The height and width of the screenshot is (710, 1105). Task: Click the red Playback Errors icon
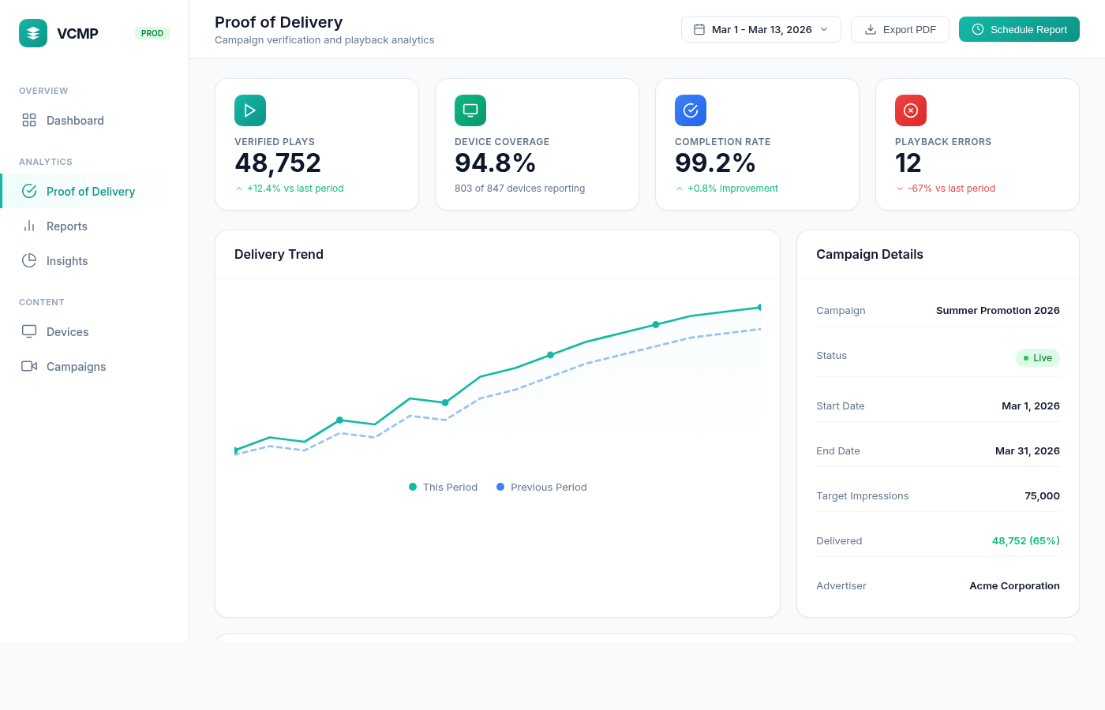[x=911, y=110]
